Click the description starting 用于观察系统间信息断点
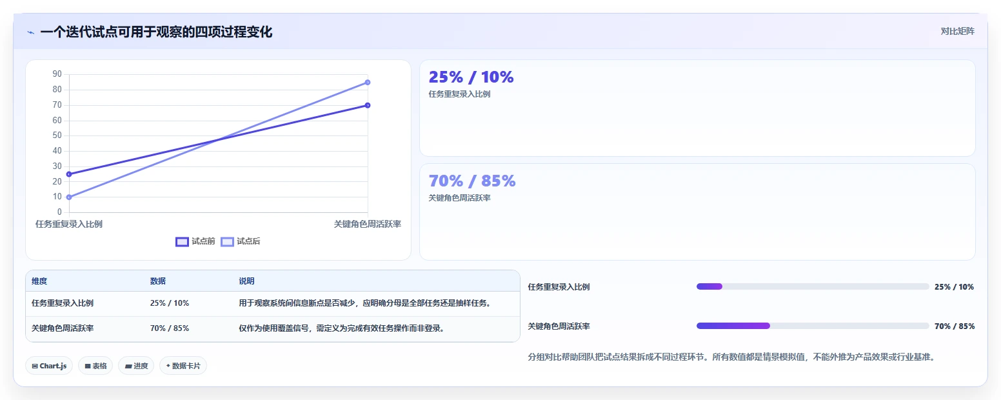The image size is (1001, 400). point(365,303)
